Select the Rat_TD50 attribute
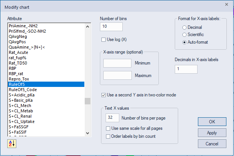 pyautogui.click(x=46, y=63)
